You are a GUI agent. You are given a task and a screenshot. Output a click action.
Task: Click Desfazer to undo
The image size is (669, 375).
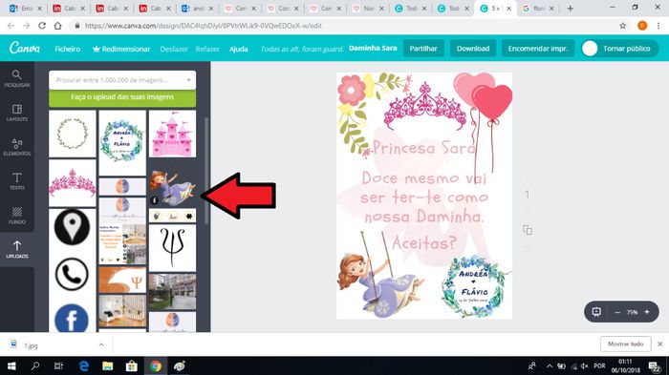click(174, 49)
